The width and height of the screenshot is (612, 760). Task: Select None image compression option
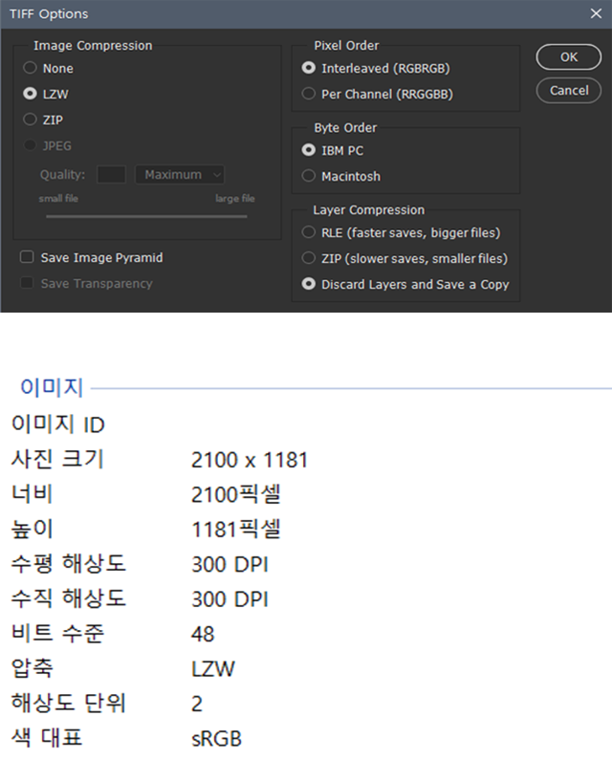click(x=30, y=68)
